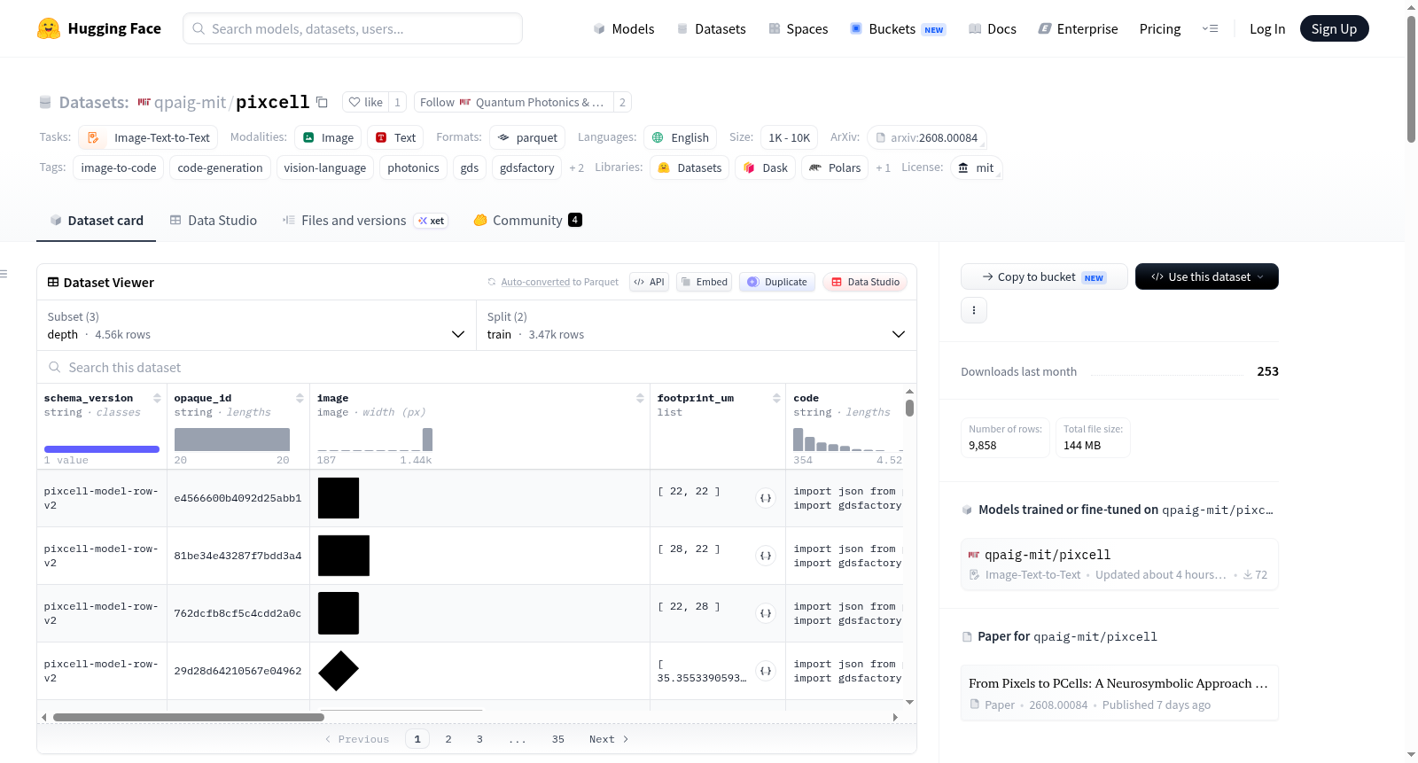Screen dimensions: 1418x763
Task: Click the Pricing navigation link
Action: (x=1160, y=28)
